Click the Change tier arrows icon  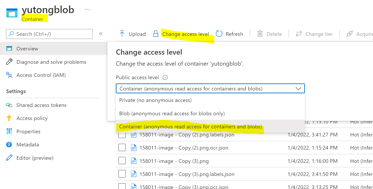(x=299, y=34)
